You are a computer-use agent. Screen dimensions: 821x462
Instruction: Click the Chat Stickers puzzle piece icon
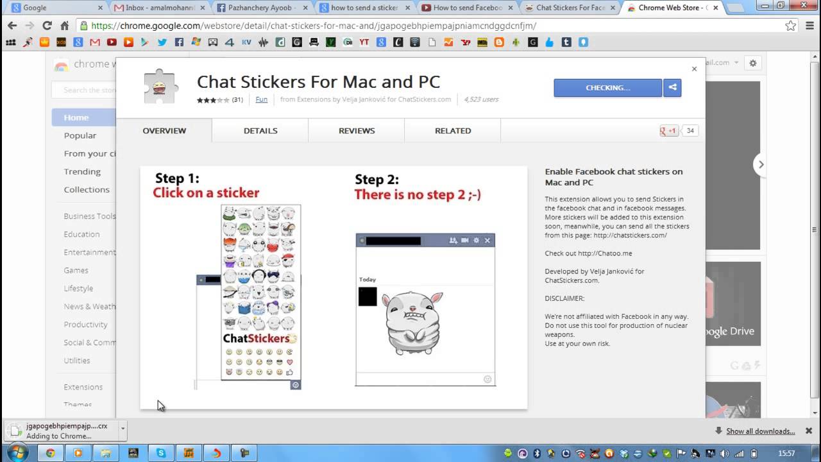160,87
